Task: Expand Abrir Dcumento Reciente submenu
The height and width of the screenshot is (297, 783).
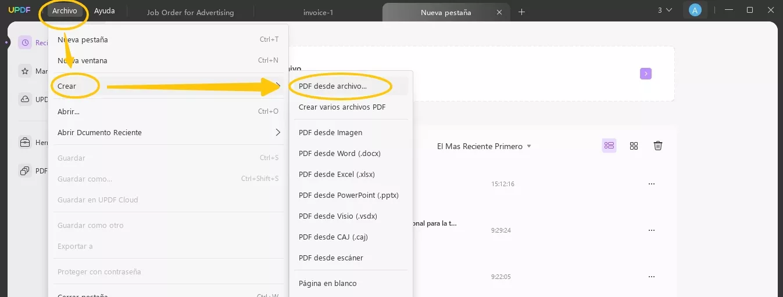Action: (x=168, y=132)
